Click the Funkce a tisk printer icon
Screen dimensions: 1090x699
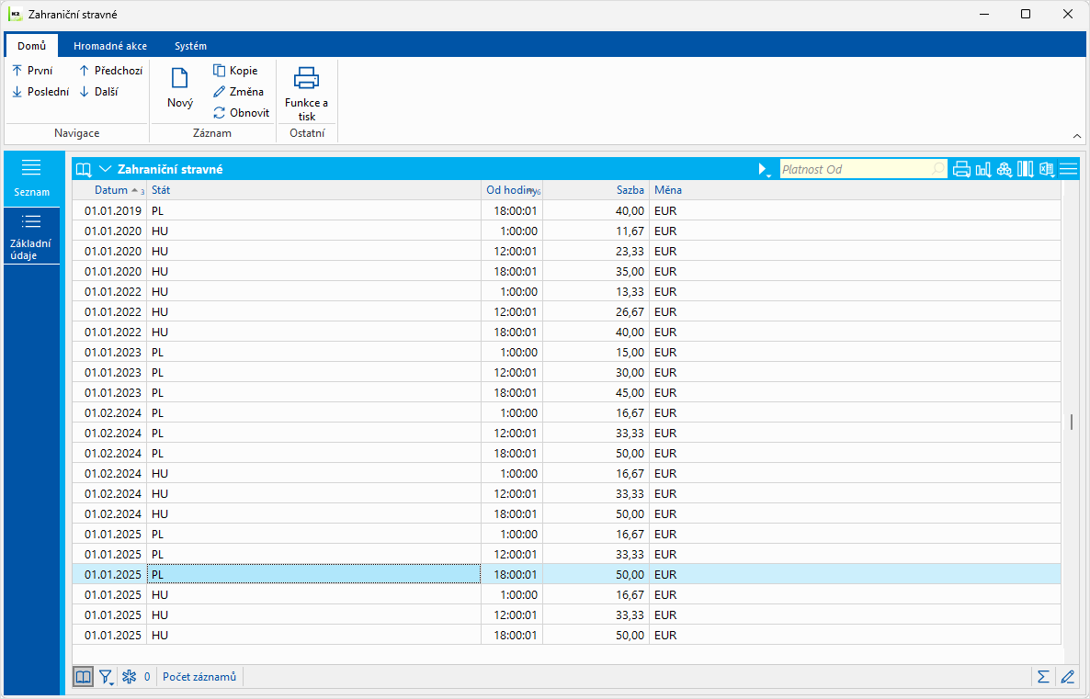pyautogui.click(x=306, y=79)
